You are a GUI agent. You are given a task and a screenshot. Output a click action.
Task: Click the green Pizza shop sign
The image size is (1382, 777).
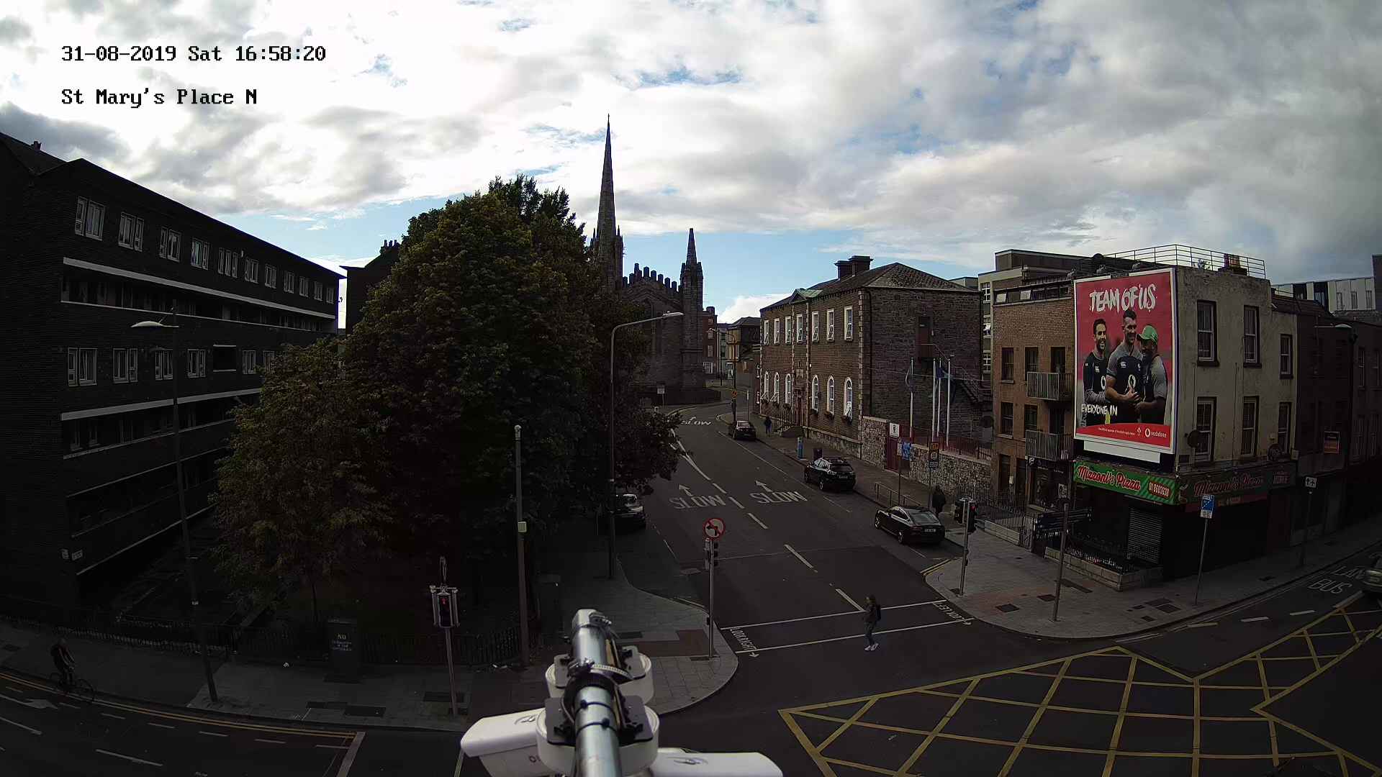1124,482
